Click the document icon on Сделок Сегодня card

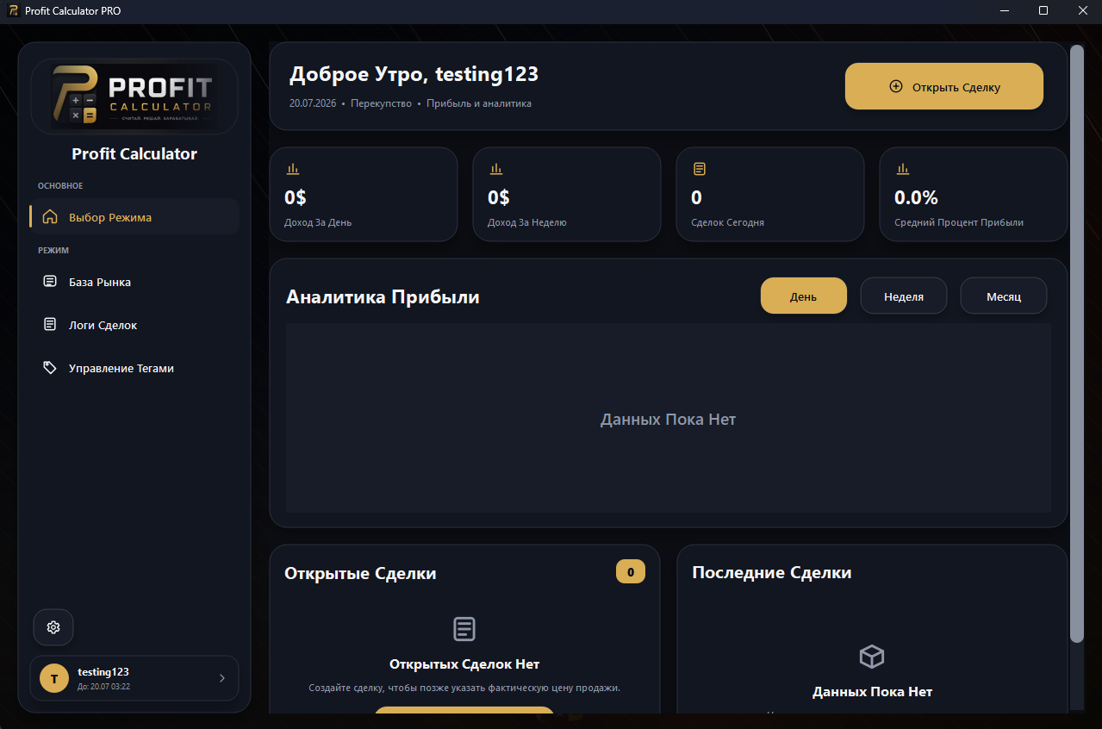click(700, 169)
